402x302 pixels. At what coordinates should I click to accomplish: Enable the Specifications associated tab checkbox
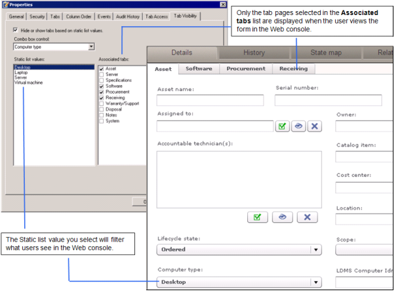click(101, 80)
